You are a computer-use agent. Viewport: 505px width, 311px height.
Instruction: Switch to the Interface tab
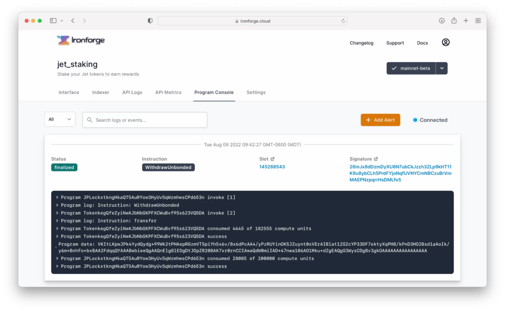click(69, 92)
